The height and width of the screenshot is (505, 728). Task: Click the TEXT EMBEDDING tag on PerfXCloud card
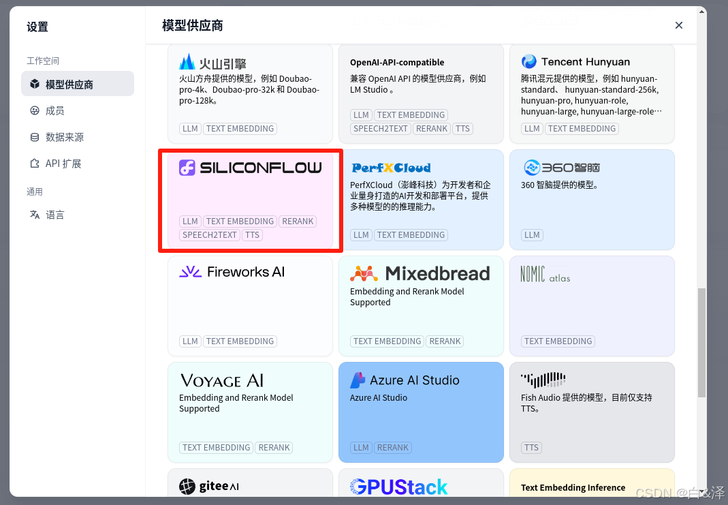(411, 235)
